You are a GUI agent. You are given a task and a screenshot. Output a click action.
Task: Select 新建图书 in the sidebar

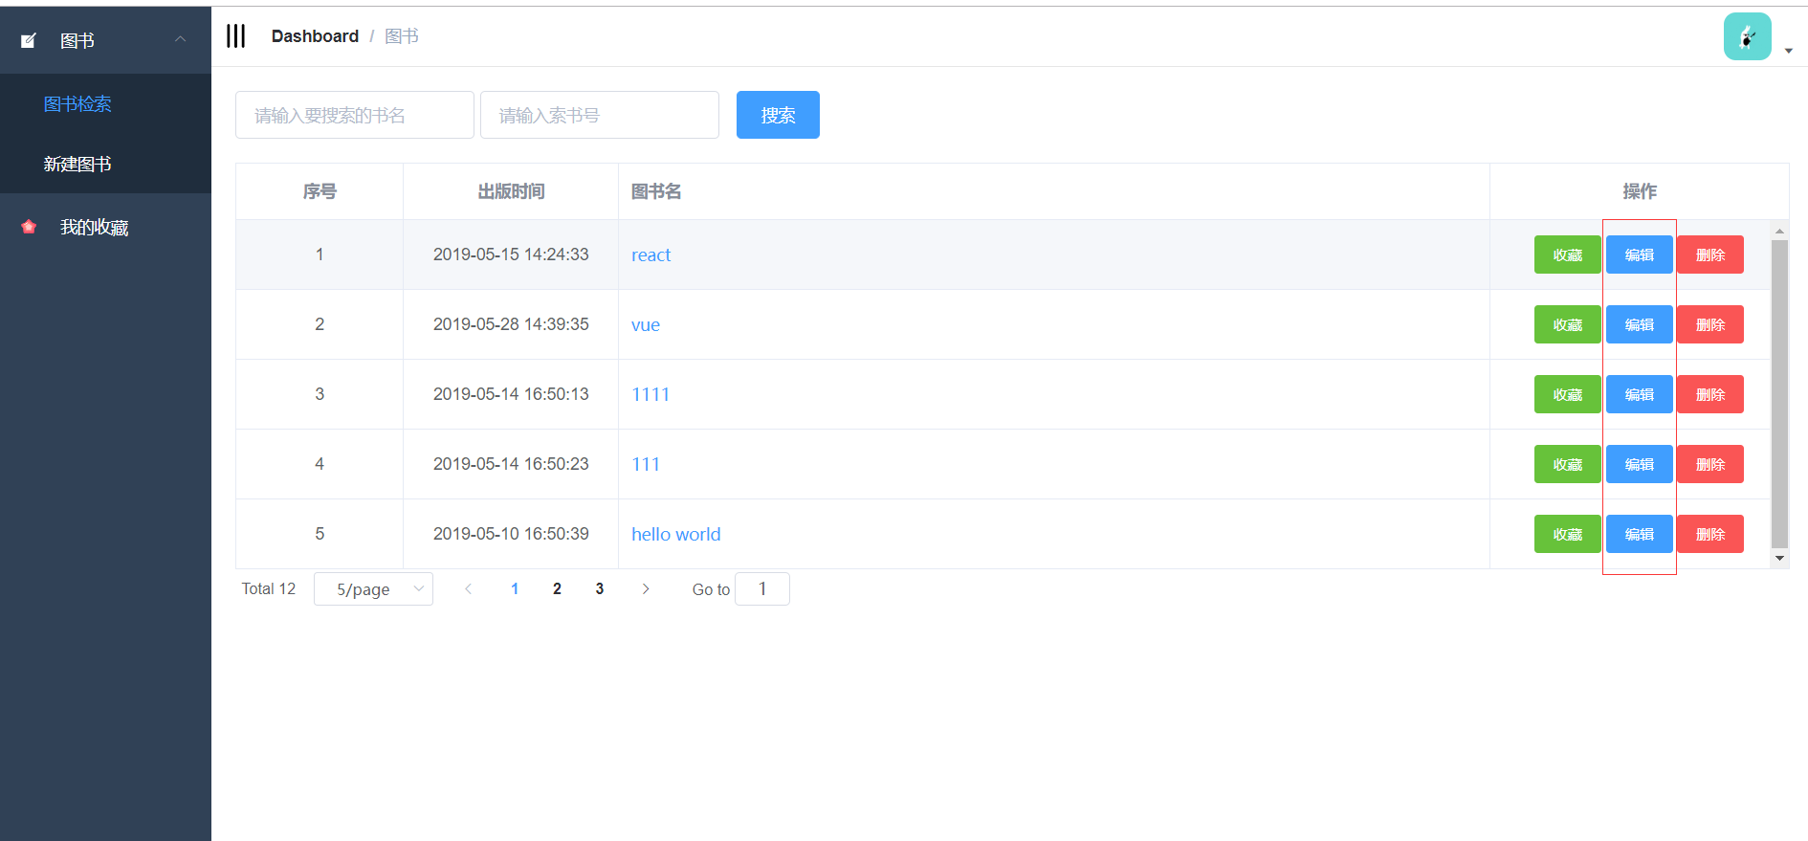[77, 165]
